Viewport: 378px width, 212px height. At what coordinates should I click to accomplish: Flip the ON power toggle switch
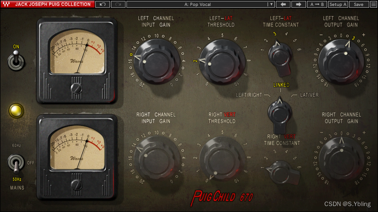coord(16,60)
